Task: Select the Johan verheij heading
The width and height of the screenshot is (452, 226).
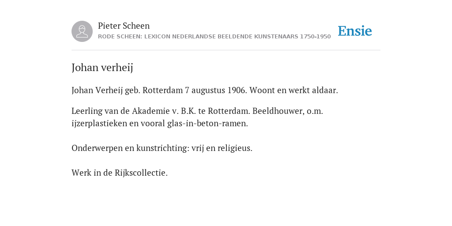Action: 102,68
